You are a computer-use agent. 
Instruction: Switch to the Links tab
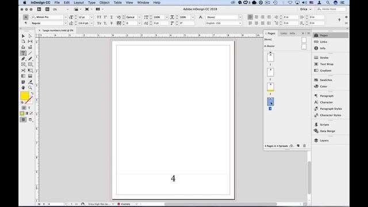pyautogui.click(x=283, y=33)
